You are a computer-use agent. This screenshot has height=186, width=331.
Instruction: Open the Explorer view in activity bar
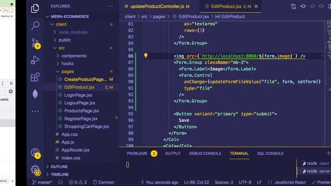35,8
